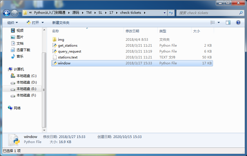247x156 pixels.
Task: Click the folder icon in address bar
Action: point(25,13)
